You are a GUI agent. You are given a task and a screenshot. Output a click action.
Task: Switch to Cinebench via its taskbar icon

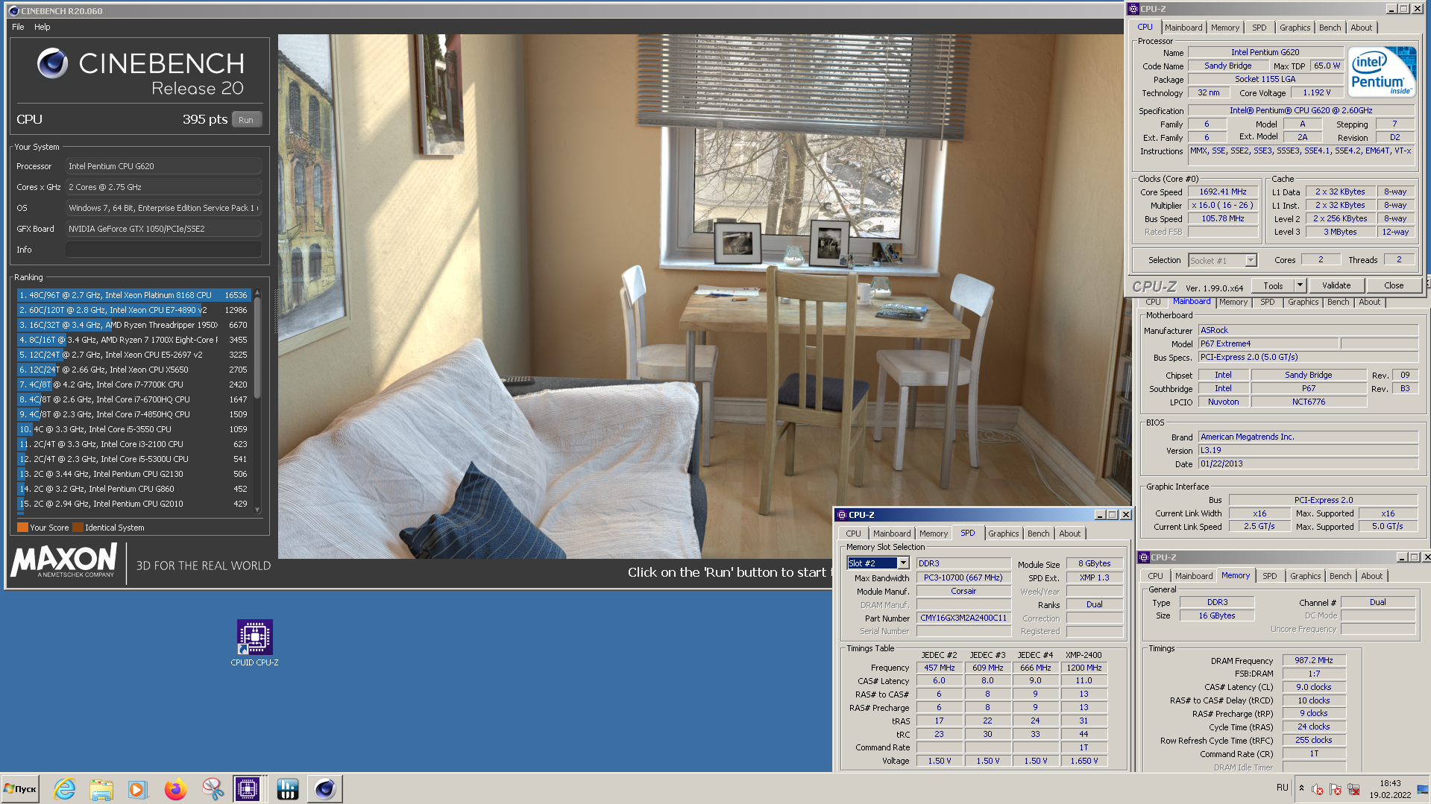pos(325,788)
